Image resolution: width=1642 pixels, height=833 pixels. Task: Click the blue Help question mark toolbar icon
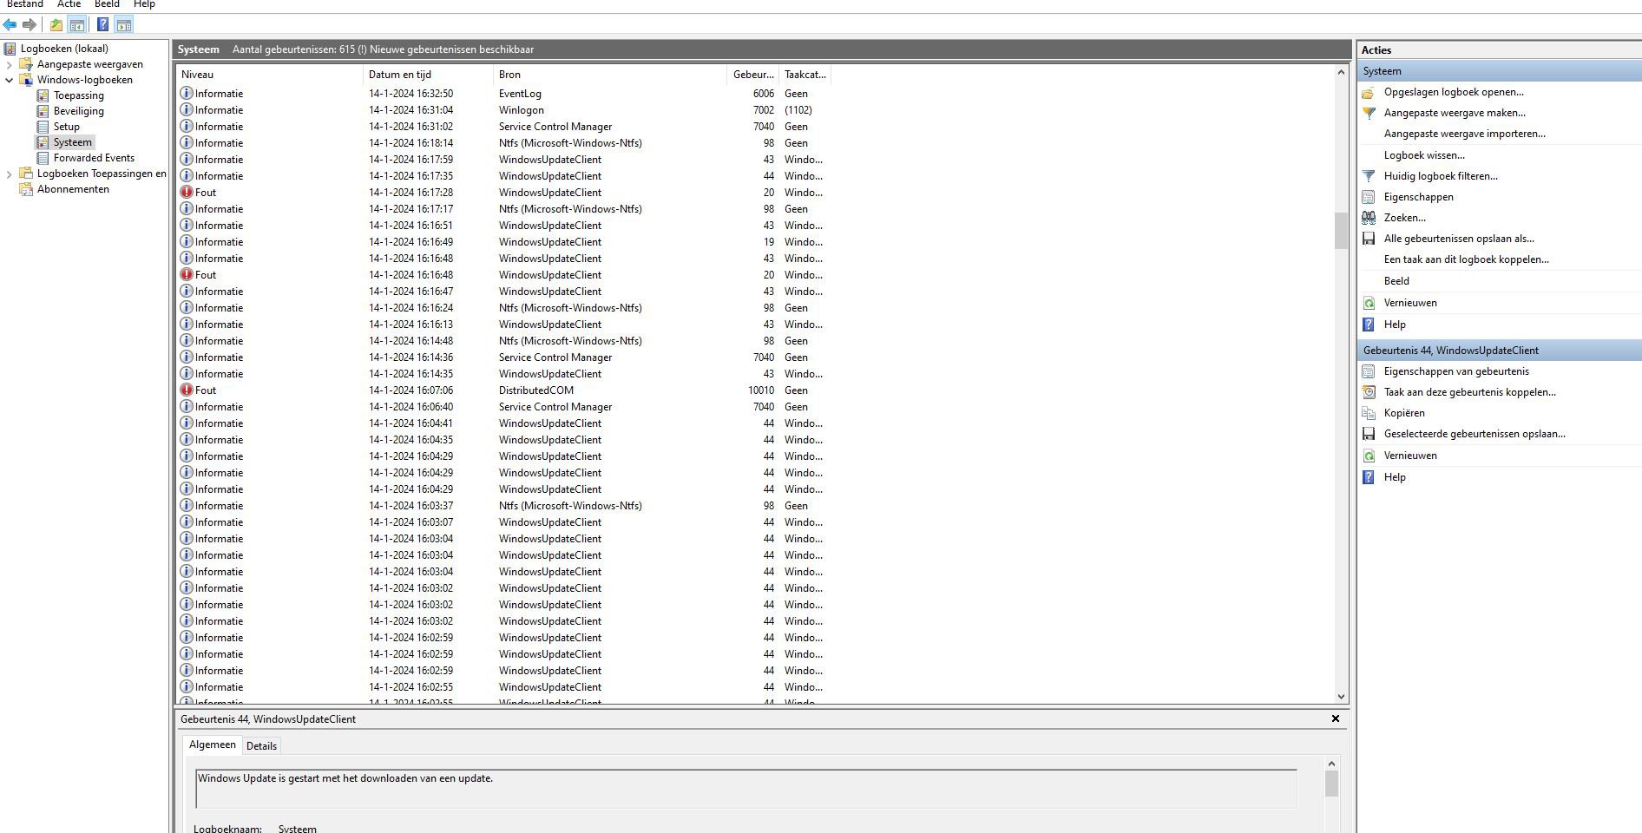102,24
